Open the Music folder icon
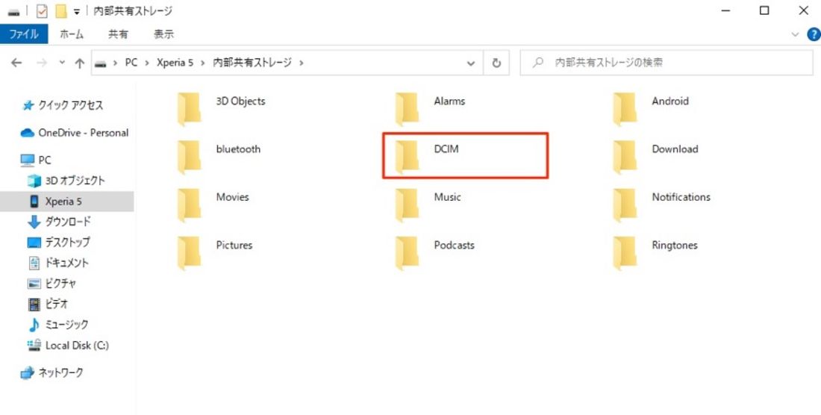This screenshot has width=821, height=415. pos(407,205)
